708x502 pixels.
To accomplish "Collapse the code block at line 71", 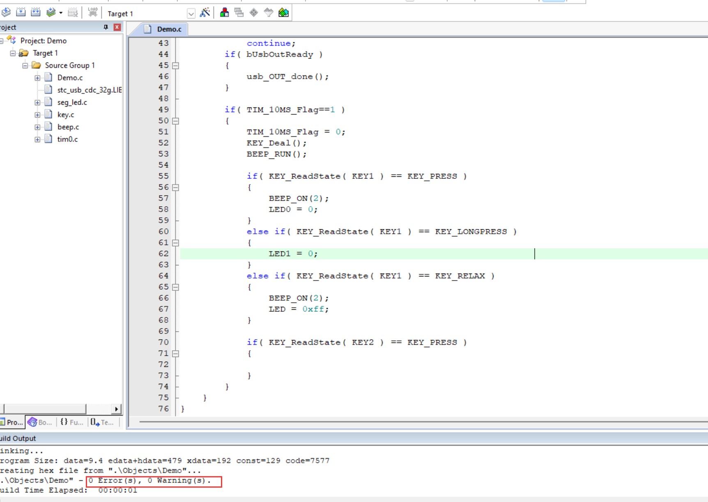I will coord(175,354).
